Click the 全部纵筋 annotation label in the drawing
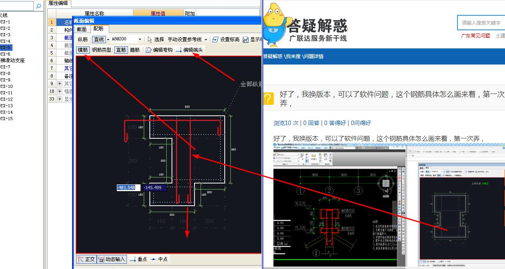 coord(251,84)
